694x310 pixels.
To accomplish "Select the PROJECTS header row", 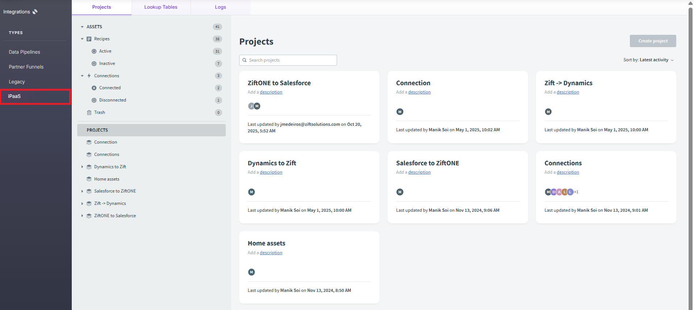I will pos(151,130).
